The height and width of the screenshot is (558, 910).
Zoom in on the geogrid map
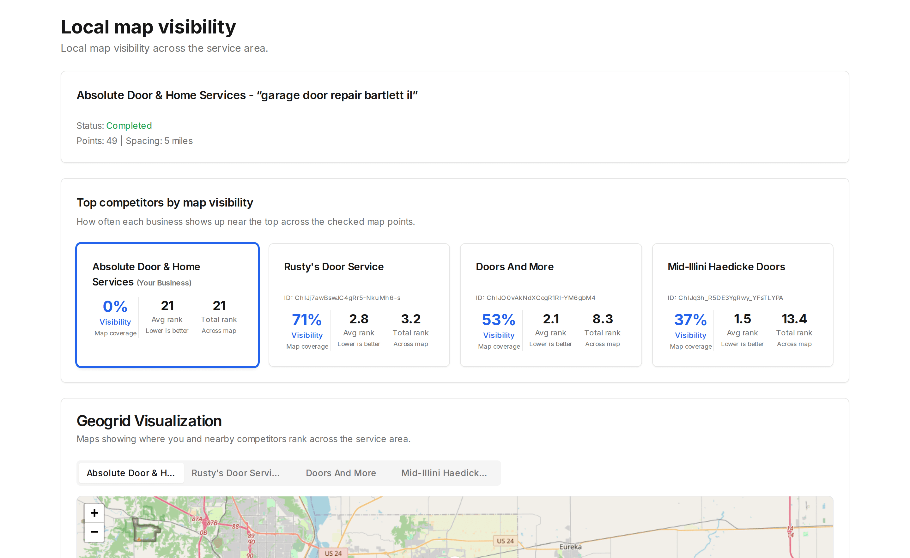[x=94, y=513]
